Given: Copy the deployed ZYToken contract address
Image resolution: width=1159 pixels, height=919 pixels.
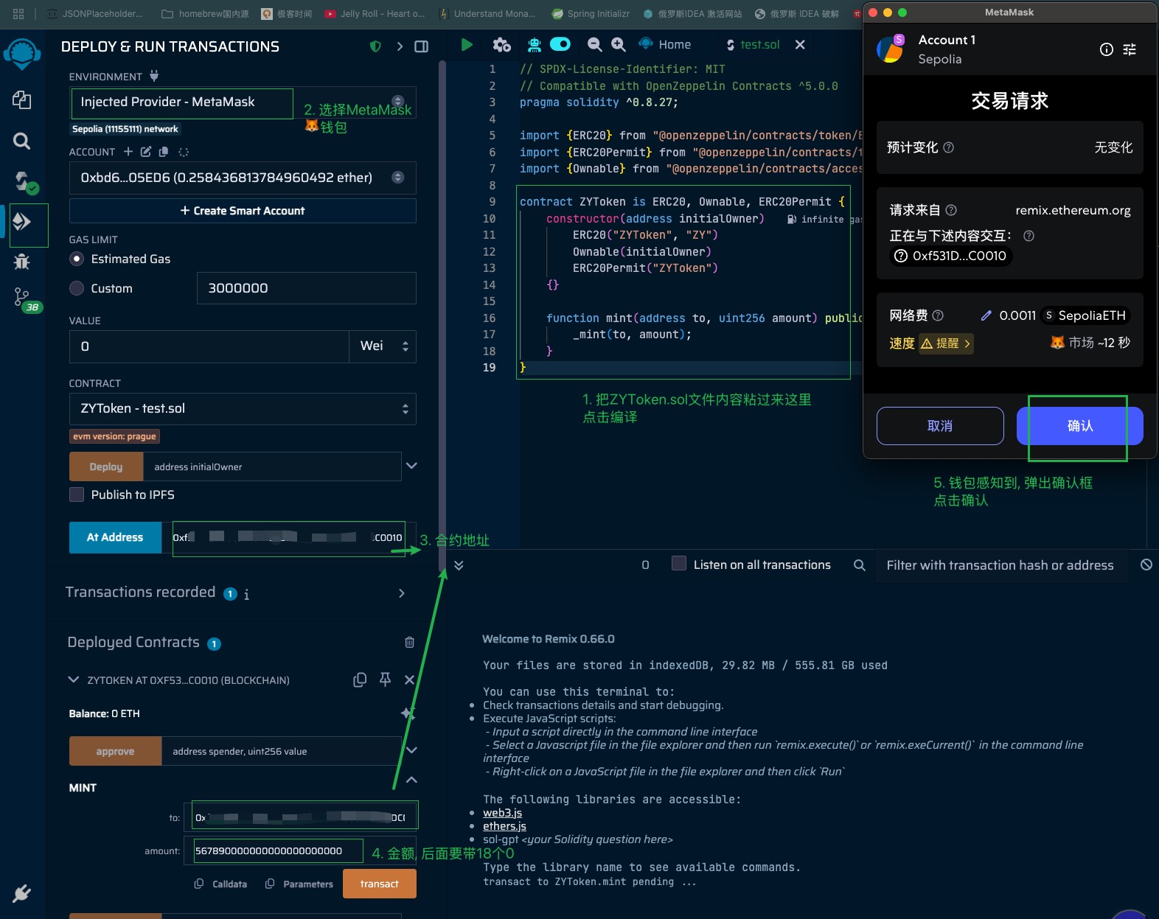Looking at the screenshot, I should pyautogui.click(x=360, y=679).
